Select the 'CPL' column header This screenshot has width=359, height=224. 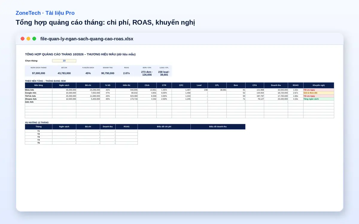pos(217,85)
